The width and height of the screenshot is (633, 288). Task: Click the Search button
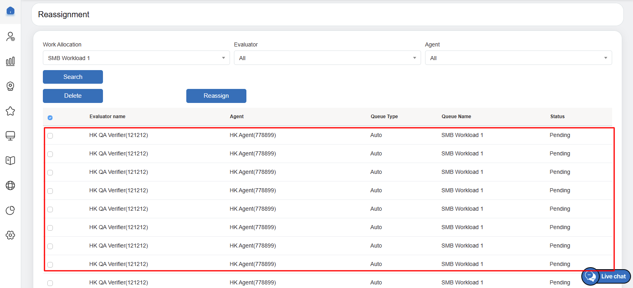click(x=73, y=77)
